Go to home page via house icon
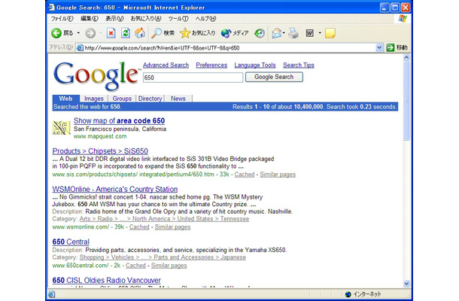 (x=140, y=33)
